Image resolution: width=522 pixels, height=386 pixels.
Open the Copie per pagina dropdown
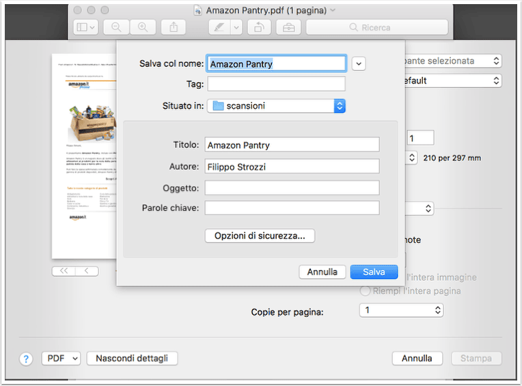[401, 310]
